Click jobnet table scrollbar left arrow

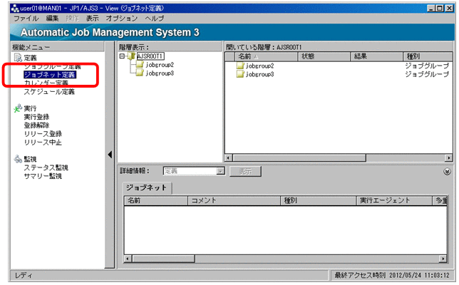click(x=128, y=259)
